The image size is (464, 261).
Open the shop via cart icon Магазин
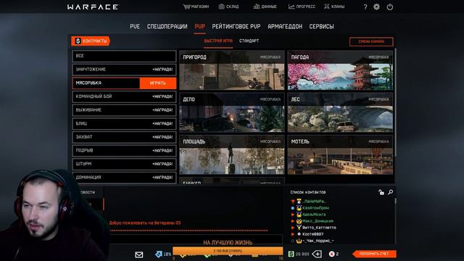click(x=186, y=7)
